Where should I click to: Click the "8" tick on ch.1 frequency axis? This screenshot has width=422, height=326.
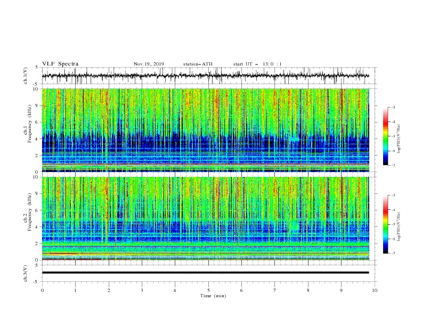pyautogui.click(x=37, y=105)
